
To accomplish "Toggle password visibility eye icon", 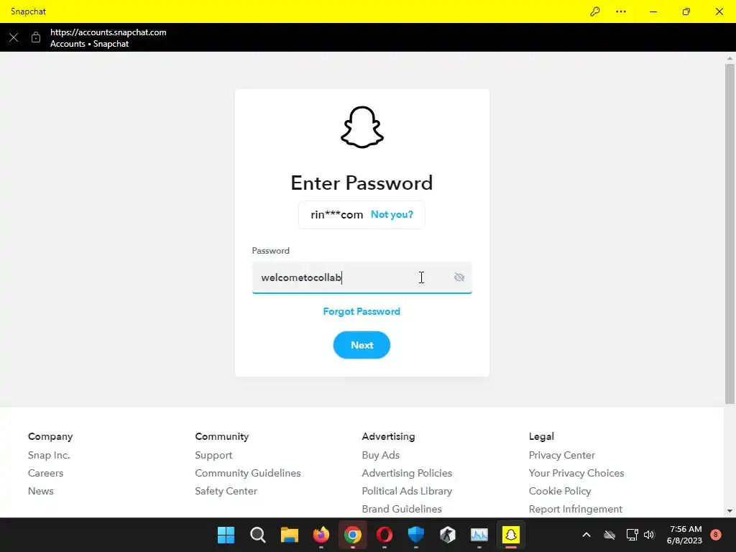I will [x=459, y=277].
